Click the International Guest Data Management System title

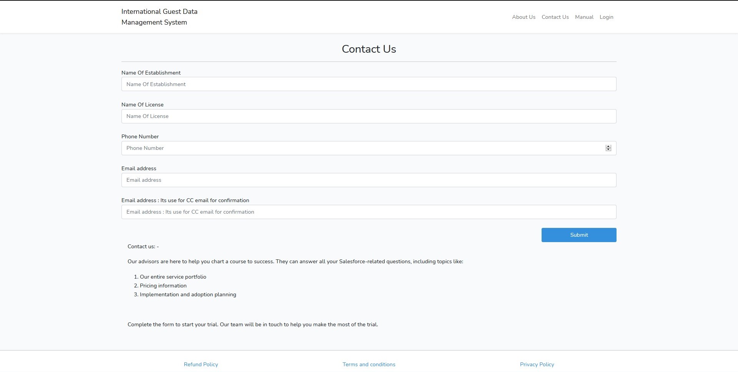159,17
